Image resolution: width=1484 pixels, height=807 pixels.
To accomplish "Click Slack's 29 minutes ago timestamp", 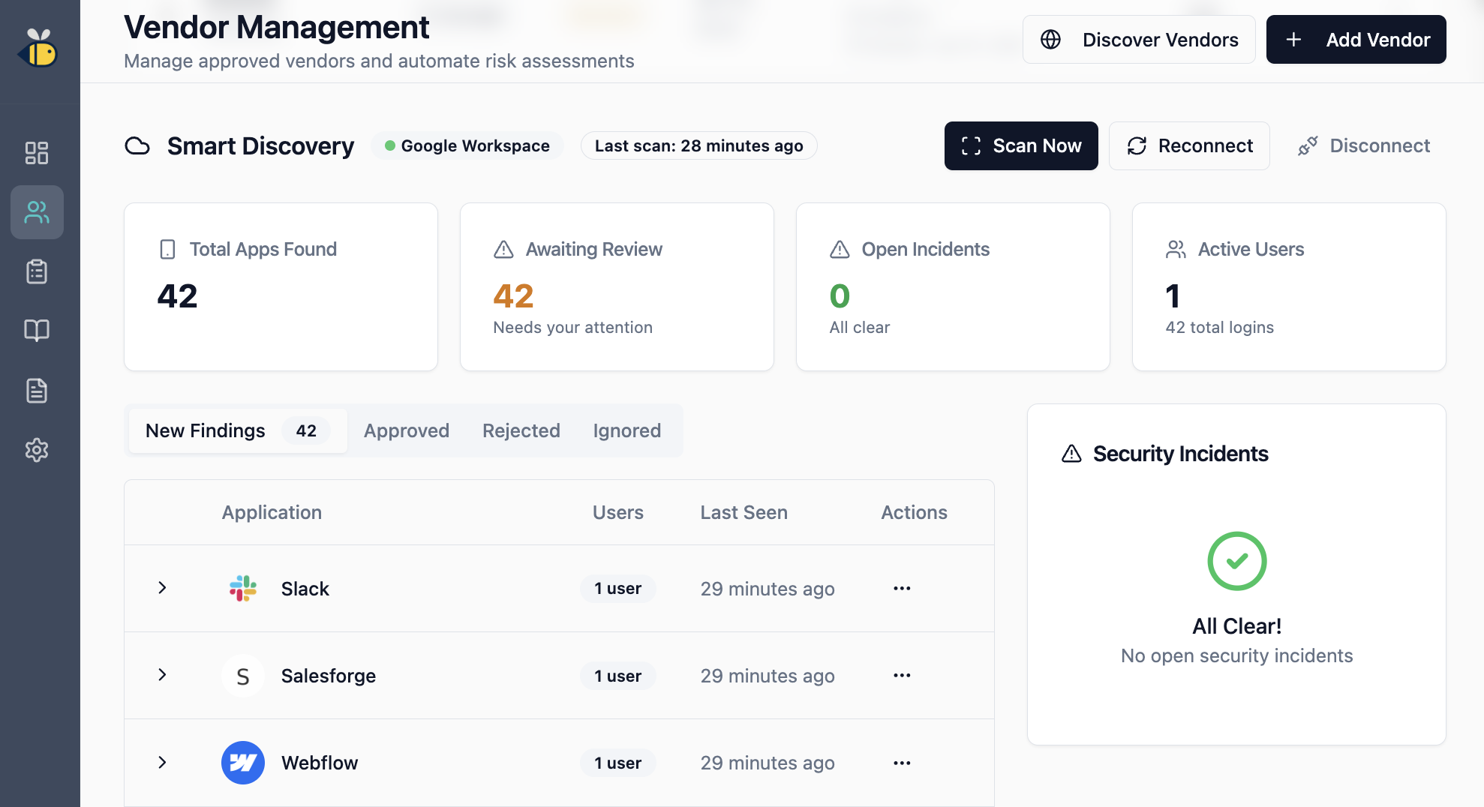I will point(768,589).
